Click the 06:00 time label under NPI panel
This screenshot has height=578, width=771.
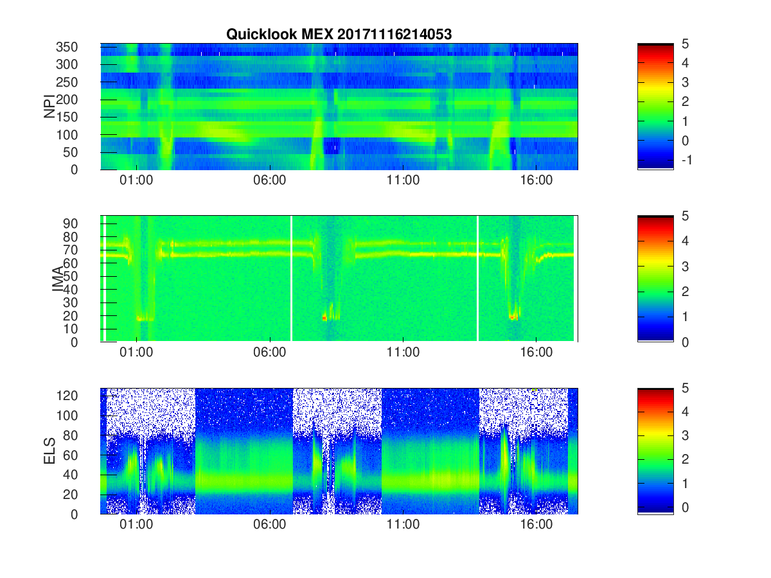click(270, 180)
